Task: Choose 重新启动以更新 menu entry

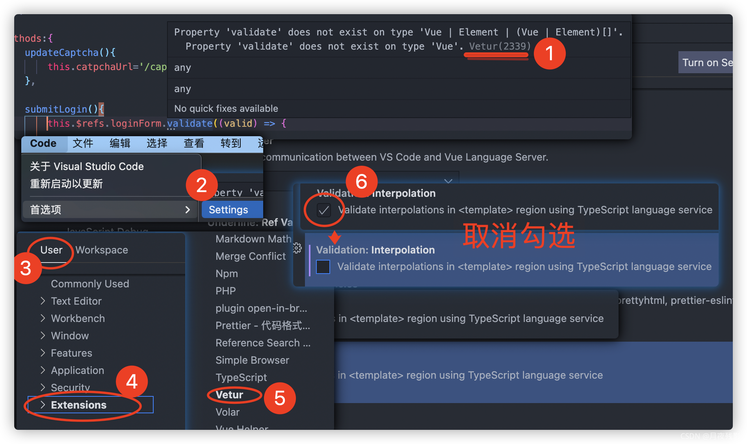Action: [x=66, y=184]
